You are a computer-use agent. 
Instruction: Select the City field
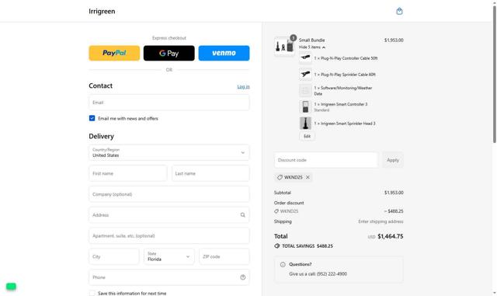[x=114, y=256]
